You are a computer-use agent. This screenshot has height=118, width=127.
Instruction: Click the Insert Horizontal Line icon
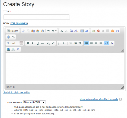point(108,31)
